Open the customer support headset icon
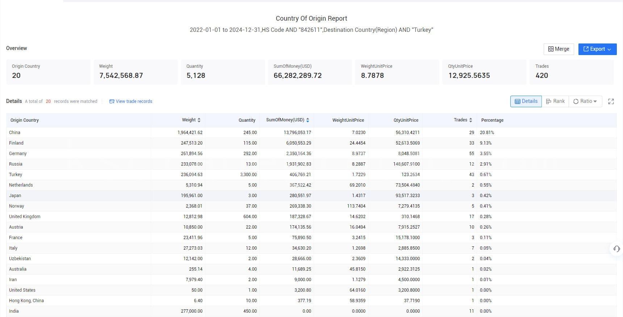This screenshot has width=623, height=317. click(616, 249)
